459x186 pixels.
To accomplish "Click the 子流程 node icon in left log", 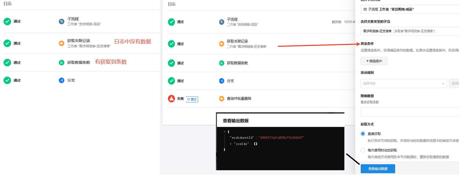I will [x=62, y=22].
